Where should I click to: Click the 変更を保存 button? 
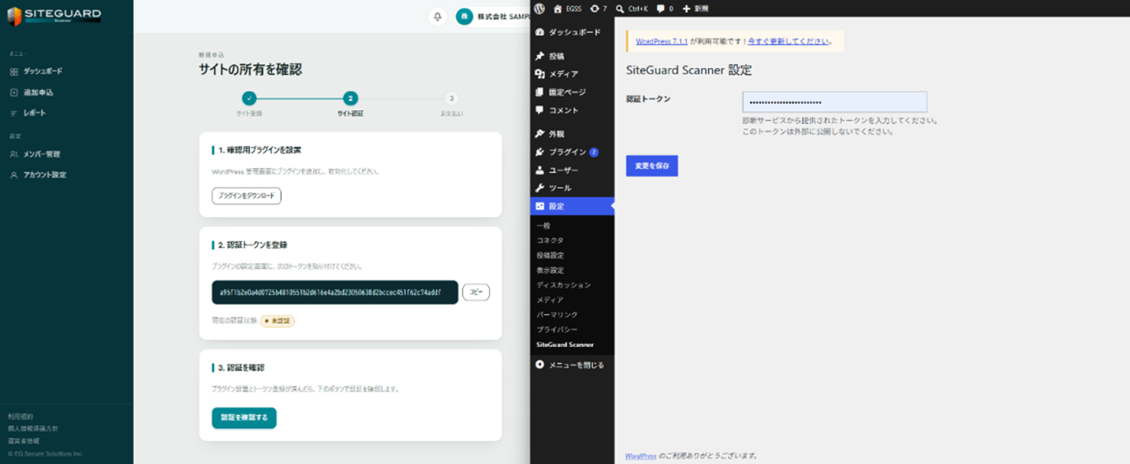pos(652,165)
